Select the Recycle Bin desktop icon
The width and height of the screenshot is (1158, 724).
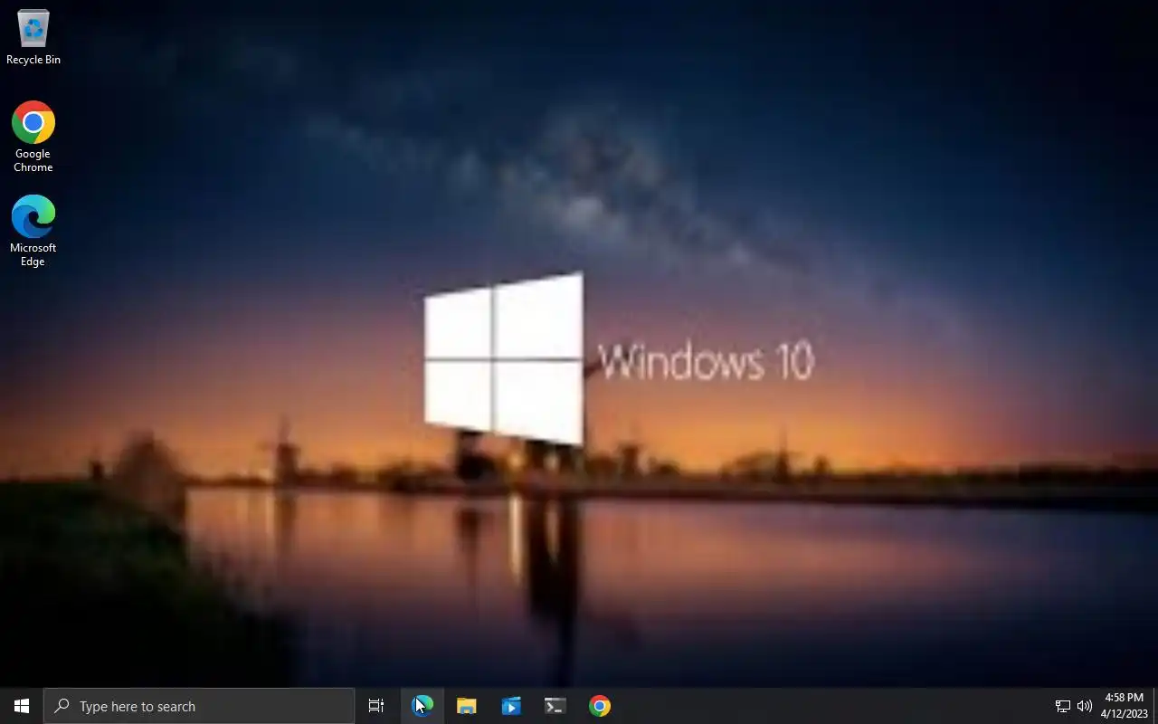pos(33,37)
